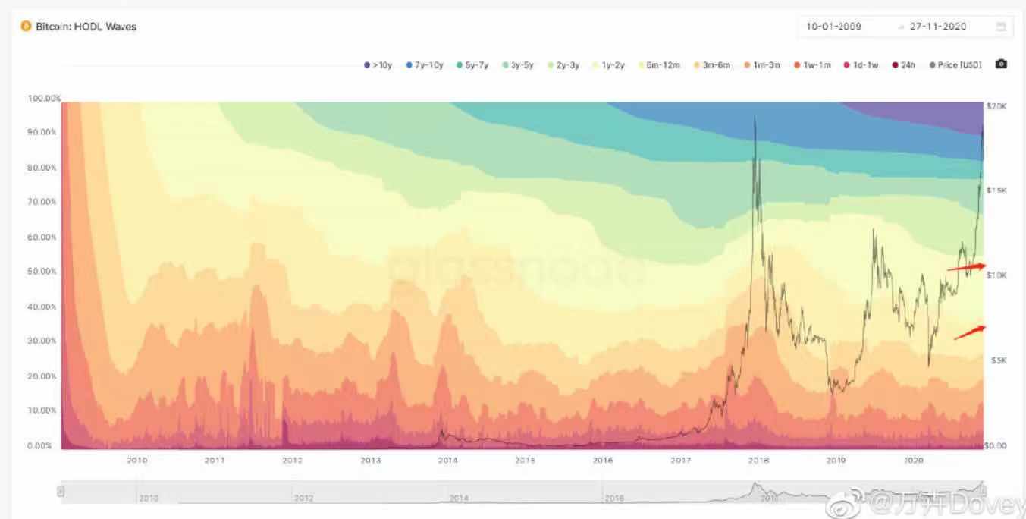Show or hide the 2y-3y series
Screen dimensions: 1026x519
pos(565,65)
